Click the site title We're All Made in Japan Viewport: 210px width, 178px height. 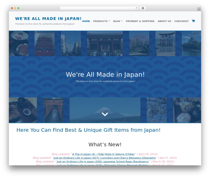48,19
